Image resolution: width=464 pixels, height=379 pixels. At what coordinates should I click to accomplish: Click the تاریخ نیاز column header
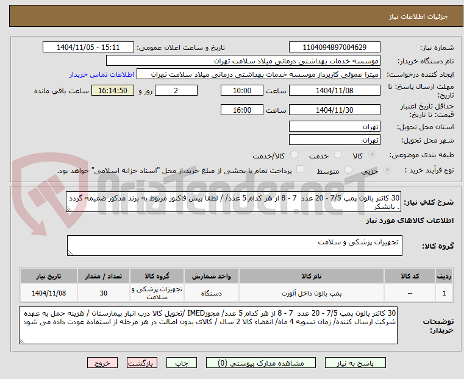49,276
